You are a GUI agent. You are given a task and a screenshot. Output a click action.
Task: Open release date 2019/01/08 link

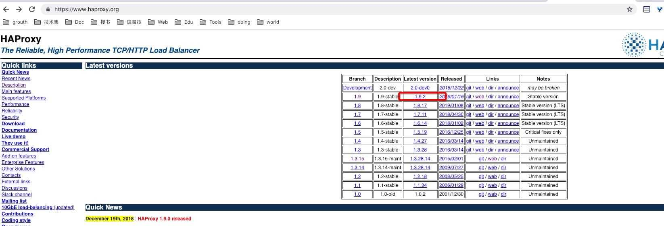click(451, 106)
